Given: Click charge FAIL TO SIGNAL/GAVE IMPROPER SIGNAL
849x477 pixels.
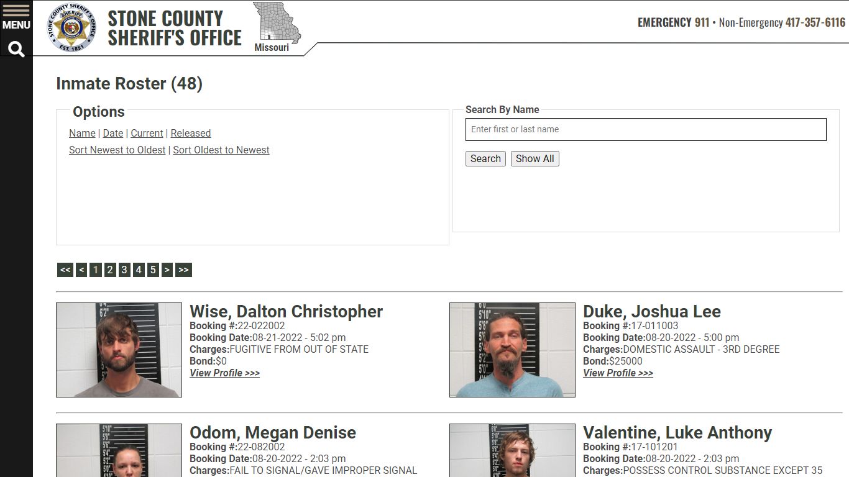Looking at the screenshot, I should click(x=323, y=470).
